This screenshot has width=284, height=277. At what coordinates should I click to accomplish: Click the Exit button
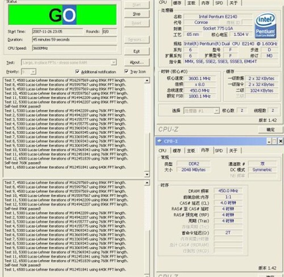click(137, 52)
